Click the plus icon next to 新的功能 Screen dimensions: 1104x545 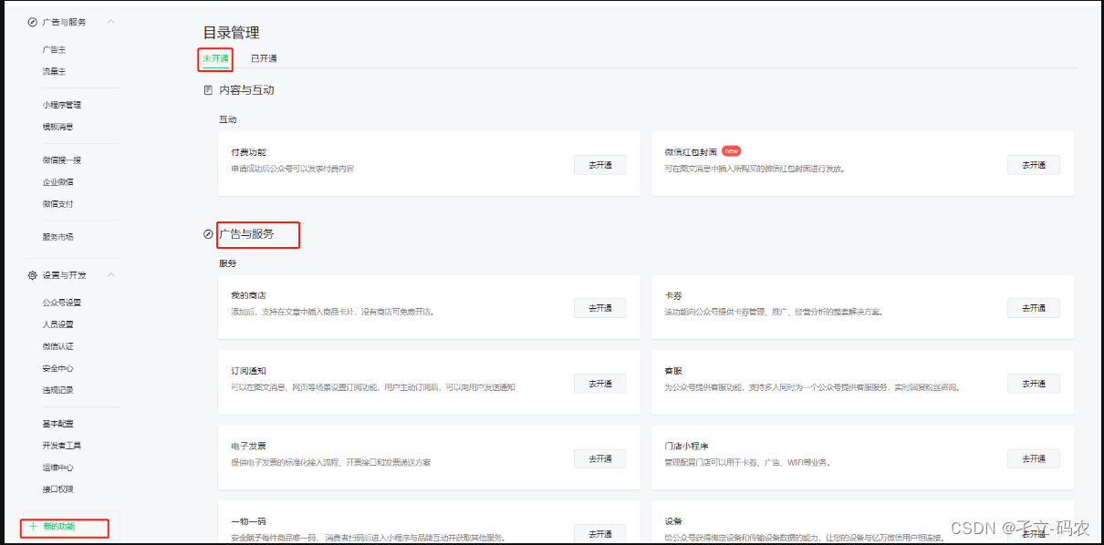pyautogui.click(x=34, y=526)
